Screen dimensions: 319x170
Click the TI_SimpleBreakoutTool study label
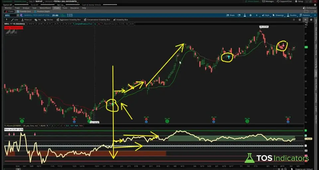pos(82,24)
